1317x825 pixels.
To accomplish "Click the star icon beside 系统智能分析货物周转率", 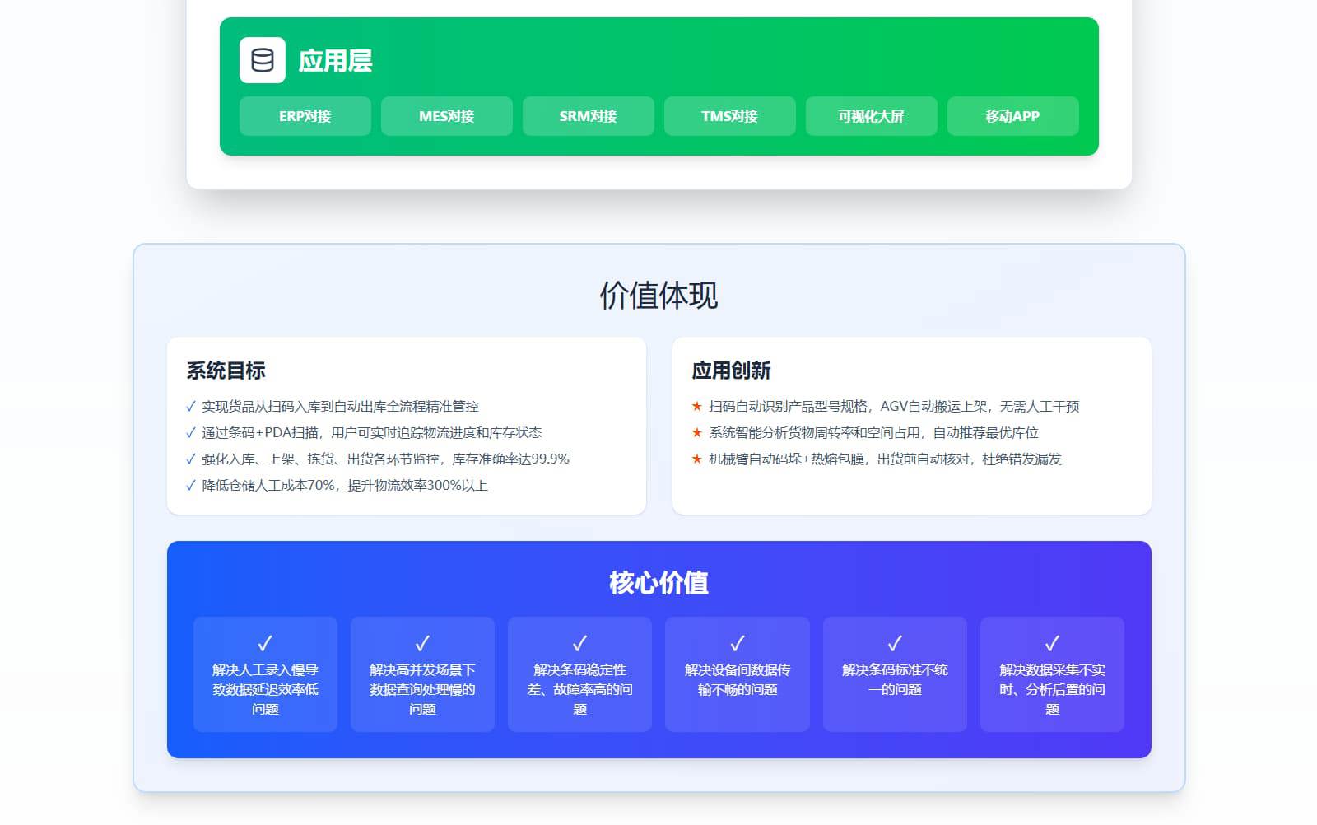I will [697, 433].
